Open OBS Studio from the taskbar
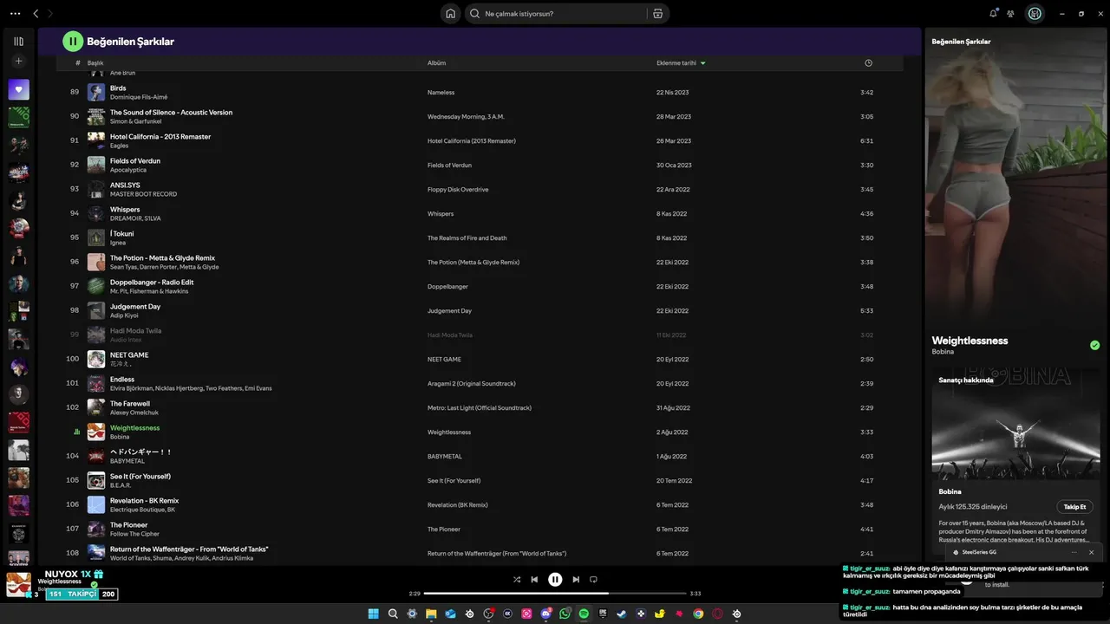Viewport: 1110px width, 624px height. [488, 614]
